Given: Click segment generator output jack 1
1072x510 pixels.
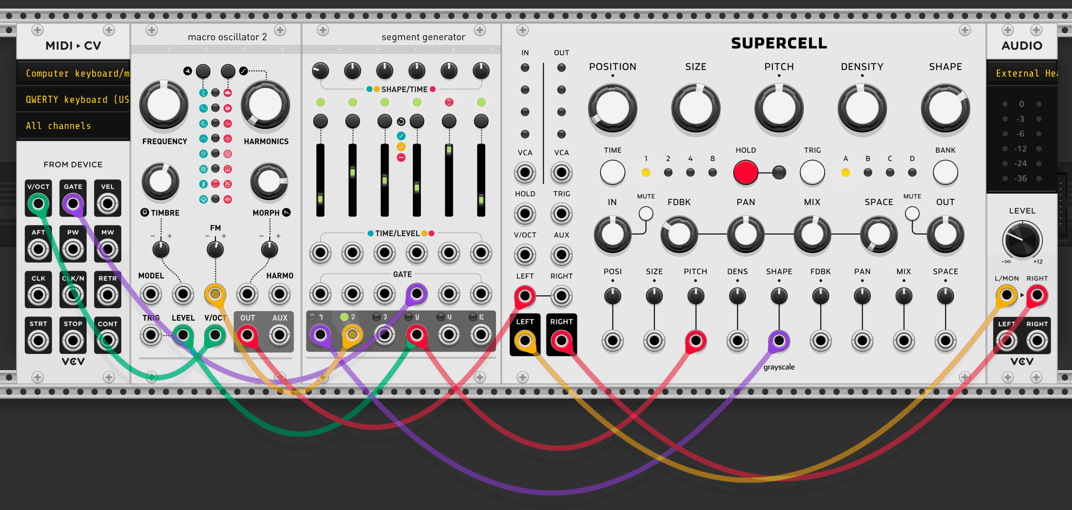Looking at the screenshot, I should (321, 335).
